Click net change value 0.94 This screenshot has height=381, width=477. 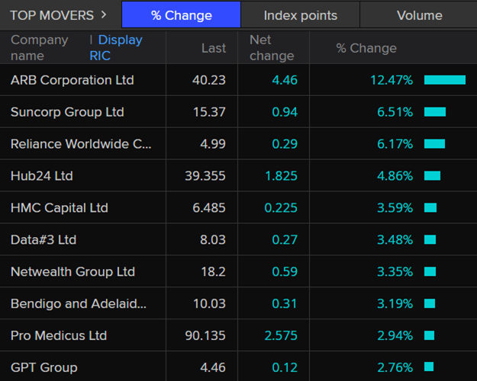click(x=285, y=112)
